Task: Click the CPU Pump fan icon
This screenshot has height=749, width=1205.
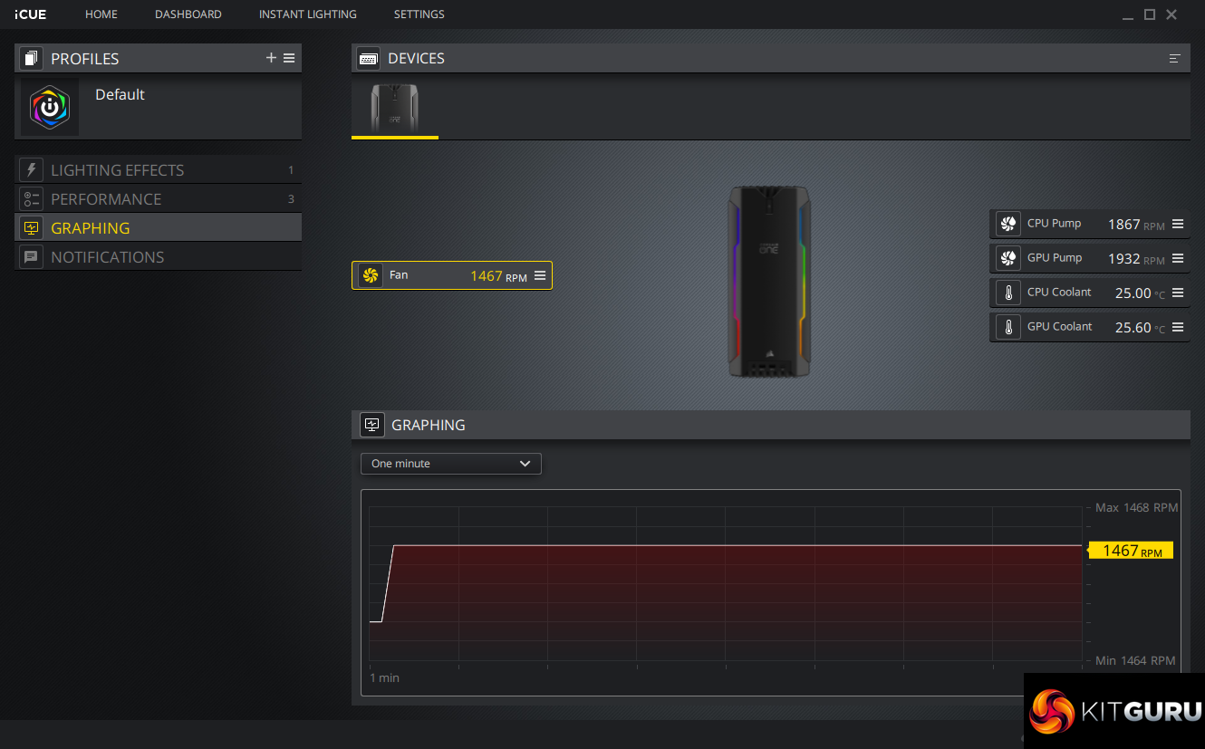Action: [1007, 224]
